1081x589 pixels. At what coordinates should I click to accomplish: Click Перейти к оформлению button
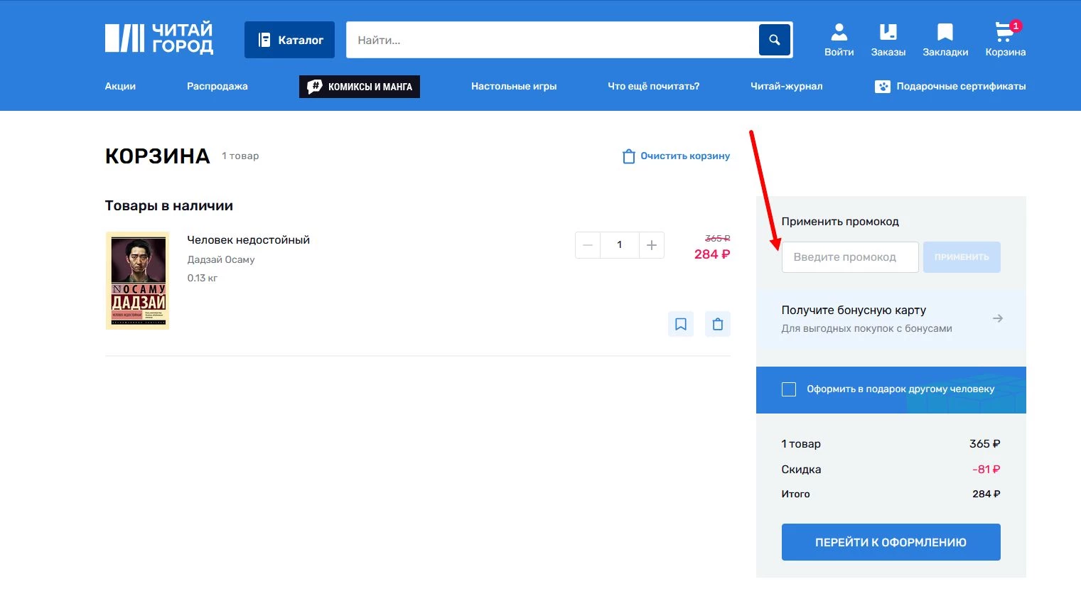(x=891, y=541)
